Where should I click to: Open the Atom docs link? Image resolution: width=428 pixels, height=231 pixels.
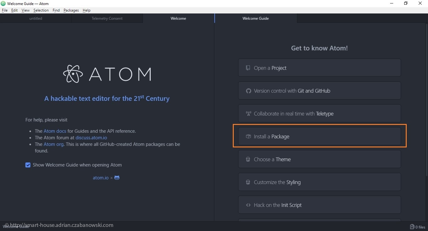click(x=55, y=131)
